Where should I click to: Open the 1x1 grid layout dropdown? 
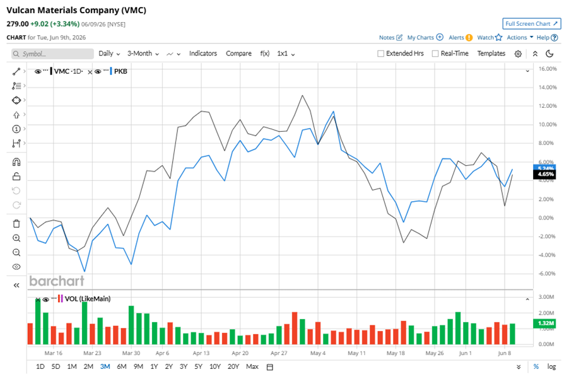tap(286, 54)
